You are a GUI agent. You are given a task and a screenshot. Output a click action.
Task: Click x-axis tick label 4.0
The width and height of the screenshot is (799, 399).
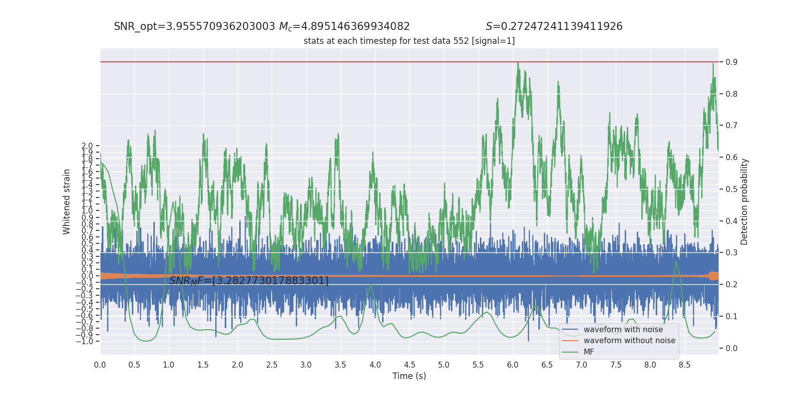(375, 365)
